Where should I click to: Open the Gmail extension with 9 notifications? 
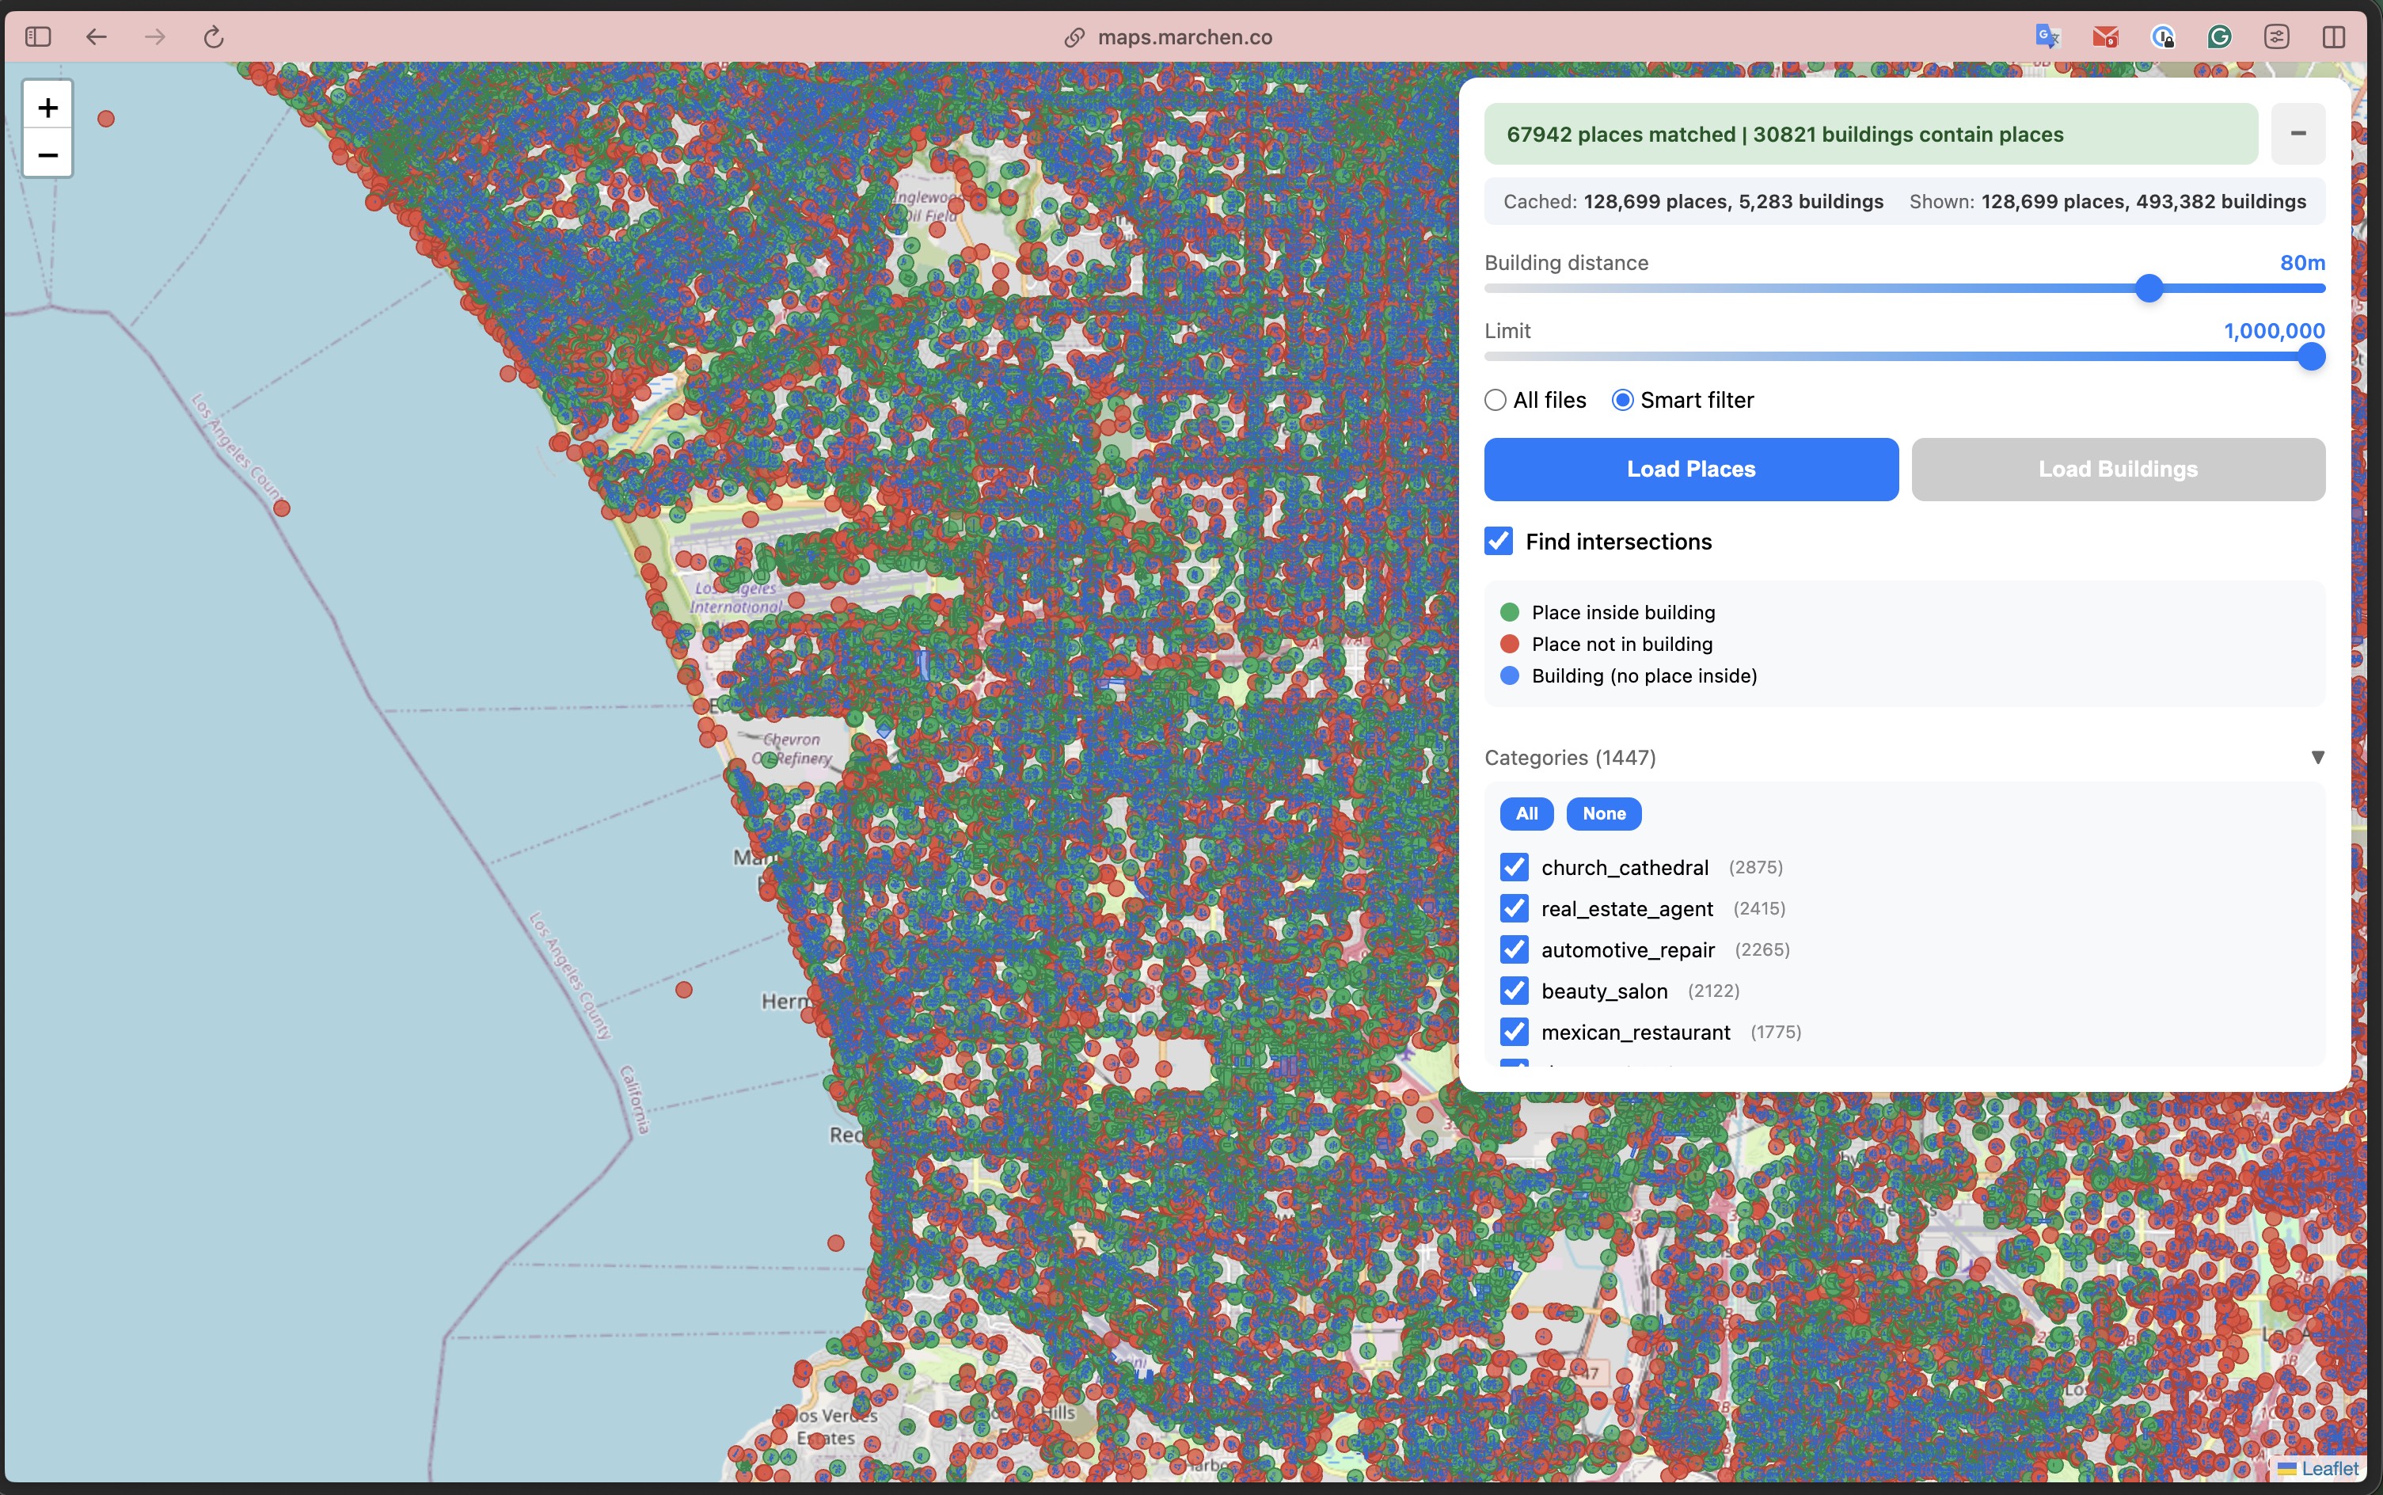(x=2104, y=36)
